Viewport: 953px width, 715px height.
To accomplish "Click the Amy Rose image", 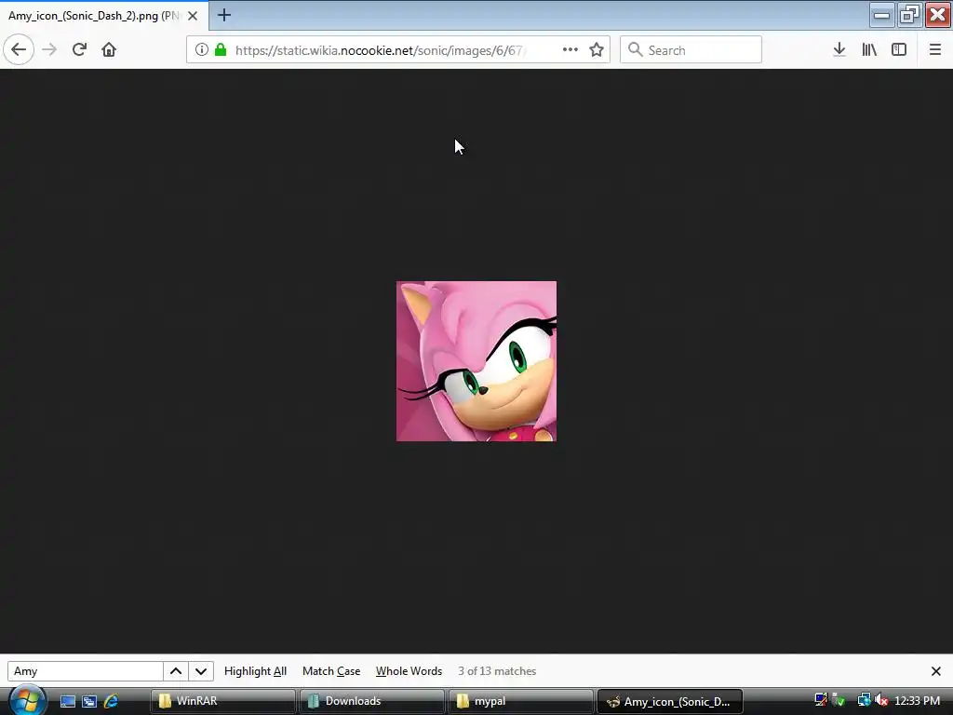I will pos(476,361).
